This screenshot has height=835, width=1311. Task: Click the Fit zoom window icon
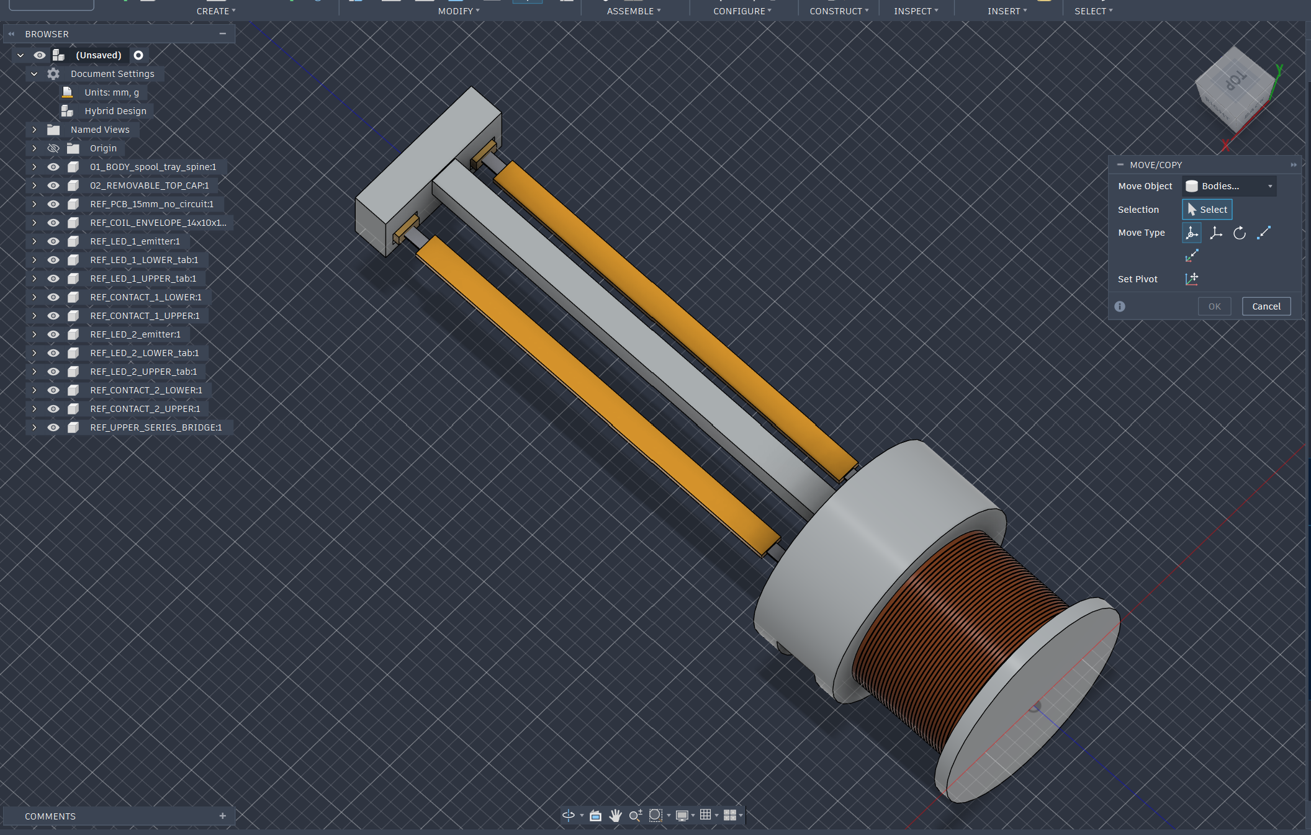pos(655,815)
